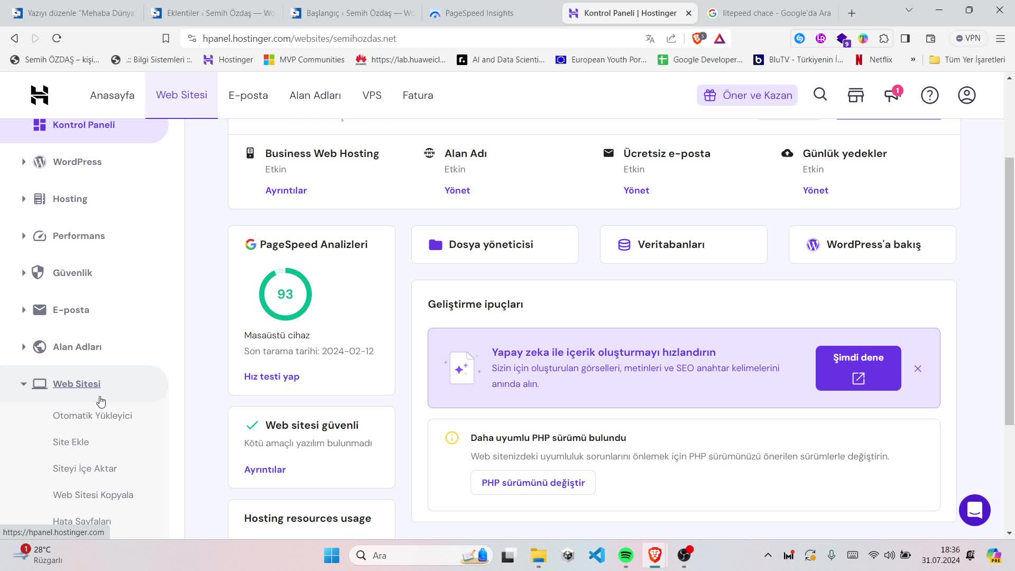Click Hız testi yap link

coord(272,377)
